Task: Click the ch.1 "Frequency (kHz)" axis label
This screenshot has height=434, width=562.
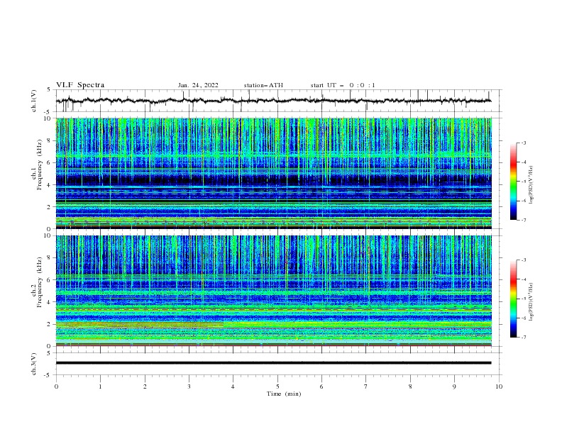Action: click(39, 165)
